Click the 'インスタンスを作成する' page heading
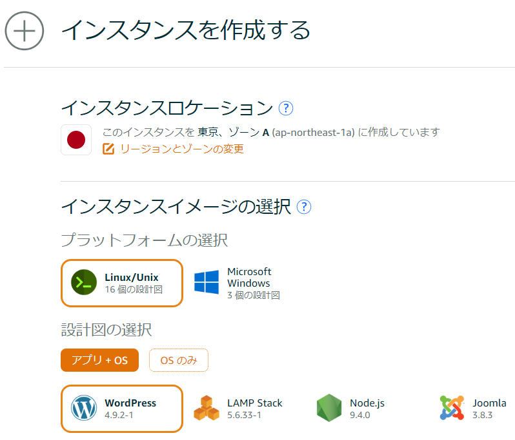This screenshot has width=515, height=440. (187, 30)
